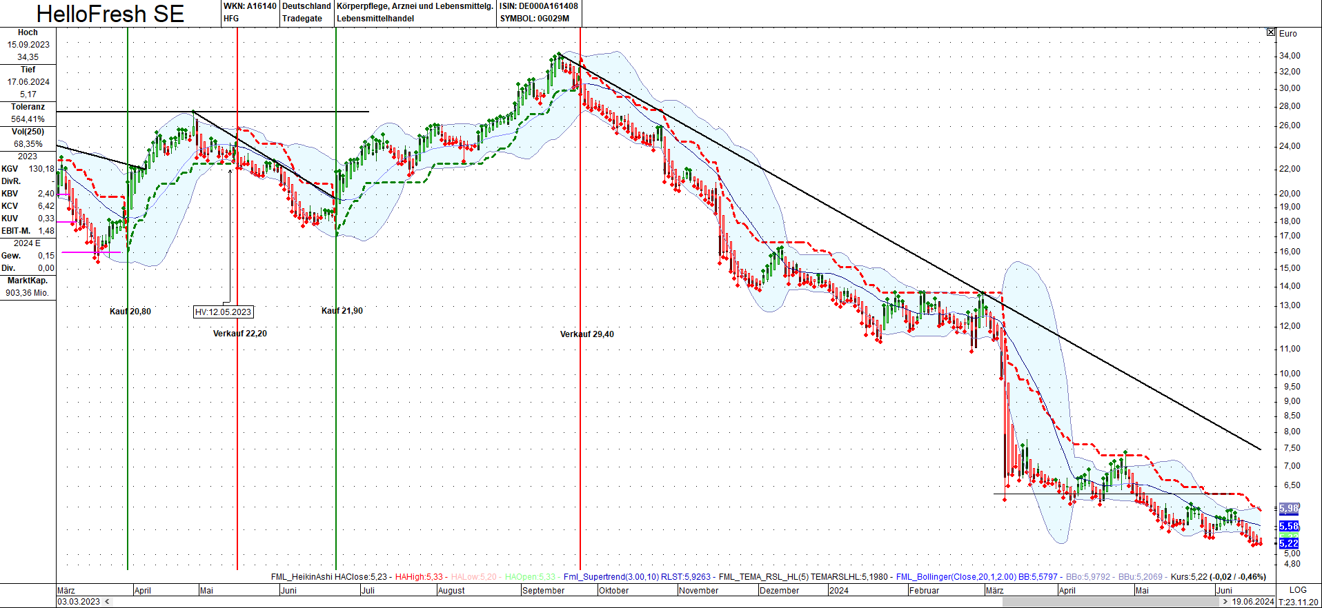The image size is (1322, 608).
Task: Click the volatility value 68,35%
Action: [28, 144]
